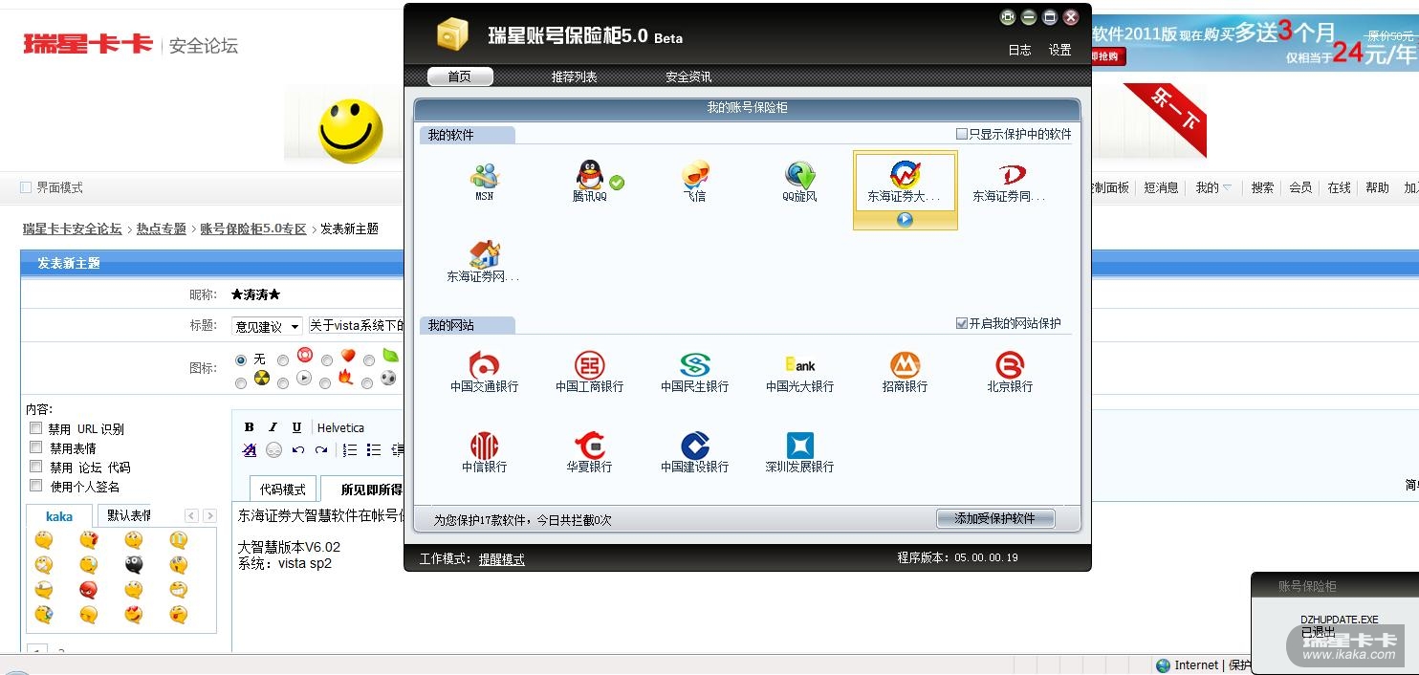Select the kaka emoticon tab

point(59,515)
